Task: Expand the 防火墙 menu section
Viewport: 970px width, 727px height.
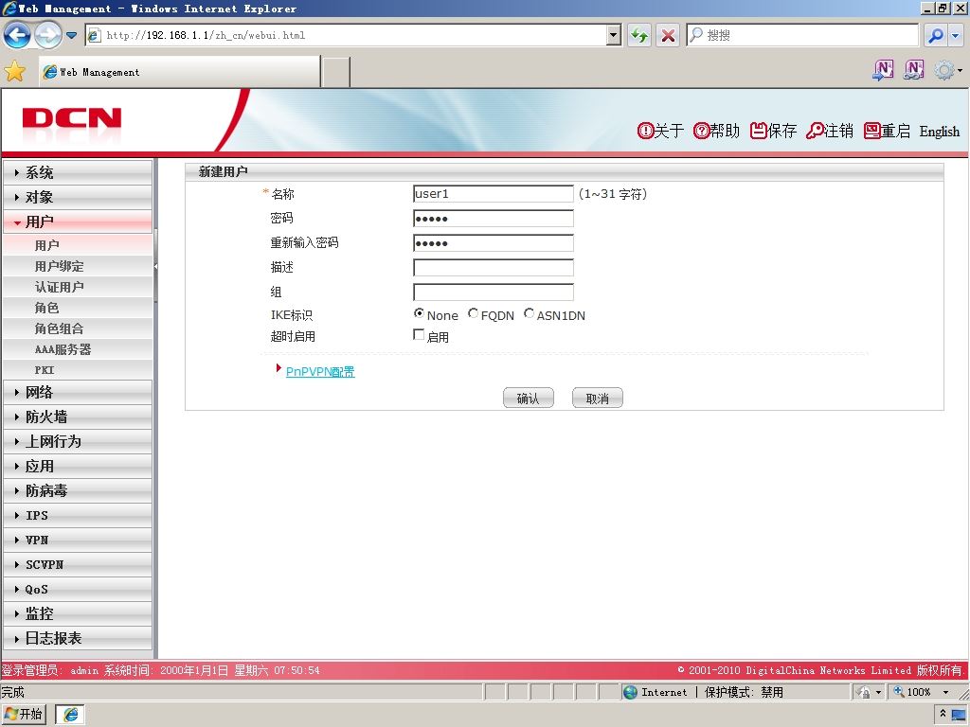Action: pyautogui.click(x=78, y=417)
